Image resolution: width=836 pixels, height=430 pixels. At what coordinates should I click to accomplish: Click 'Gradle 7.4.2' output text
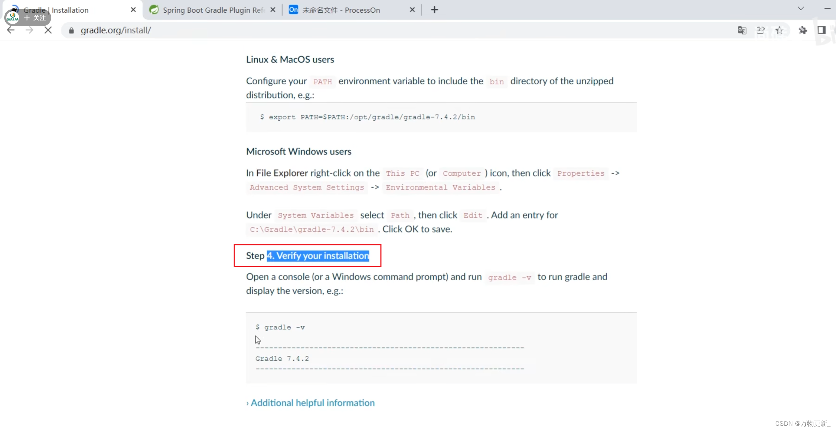click(282, 359)
